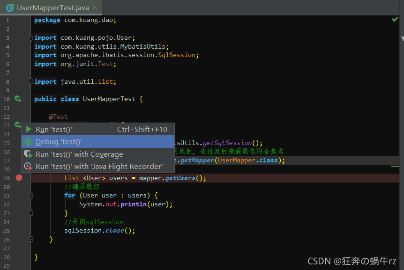Click the fold end marker at line 8

tap(30, 81)
